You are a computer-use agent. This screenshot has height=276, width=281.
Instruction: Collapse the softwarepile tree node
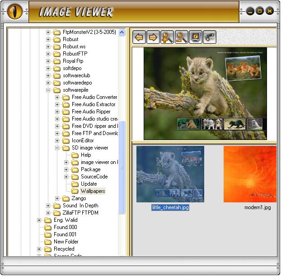(48, 90)
